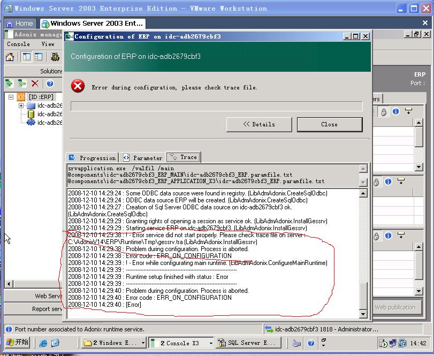Click the padlock icon in top right panel
The height and width of the screenshot is (356, 434).
384,112
